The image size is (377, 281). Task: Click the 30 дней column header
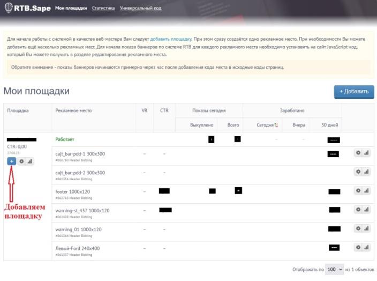click(330, 125)
